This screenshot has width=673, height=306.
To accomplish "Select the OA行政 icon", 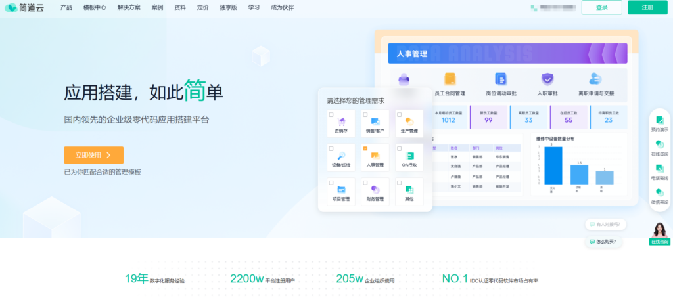I will (x=410, y=156).
